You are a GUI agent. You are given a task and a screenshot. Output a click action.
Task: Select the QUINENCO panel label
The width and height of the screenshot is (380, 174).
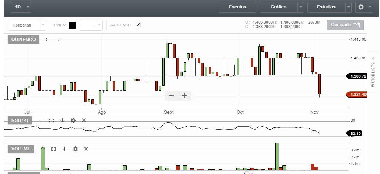pyautogui.click(x=23, y=40)
